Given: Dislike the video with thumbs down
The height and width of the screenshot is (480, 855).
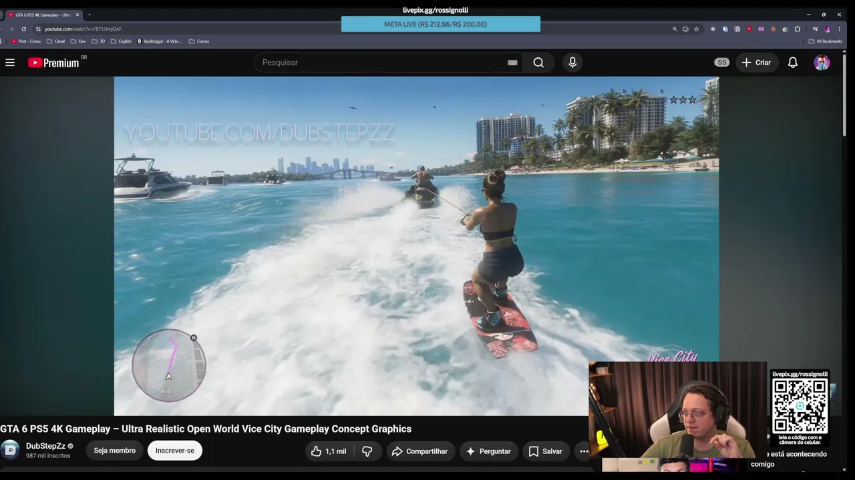Looking at the screenshot, I should [367, 451].
